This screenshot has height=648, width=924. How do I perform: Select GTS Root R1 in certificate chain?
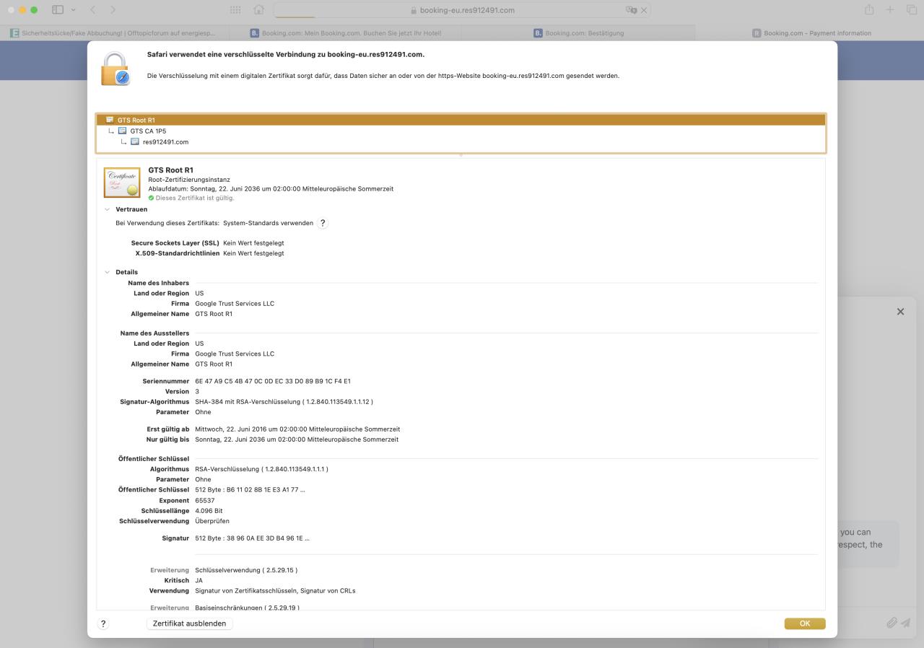[x=461, y=120]
